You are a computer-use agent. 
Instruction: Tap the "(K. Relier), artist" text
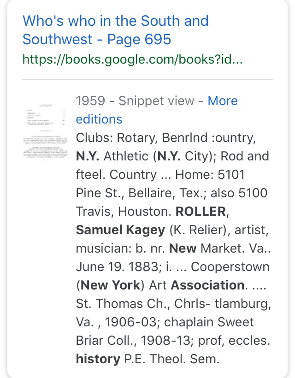click(221, 230)
